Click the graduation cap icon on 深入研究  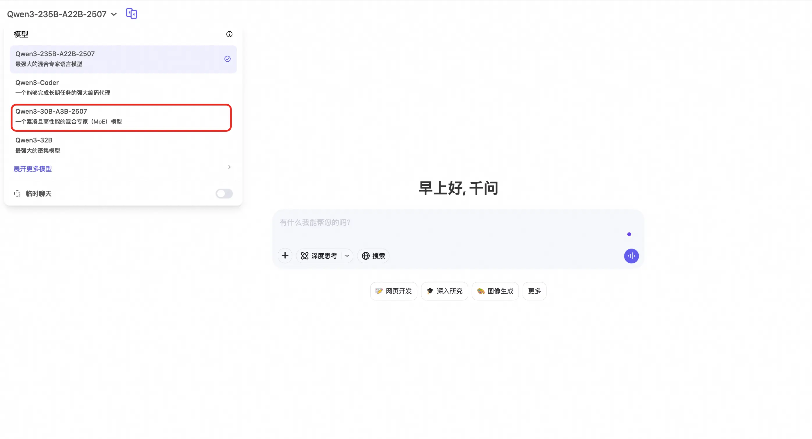(430, 291)
